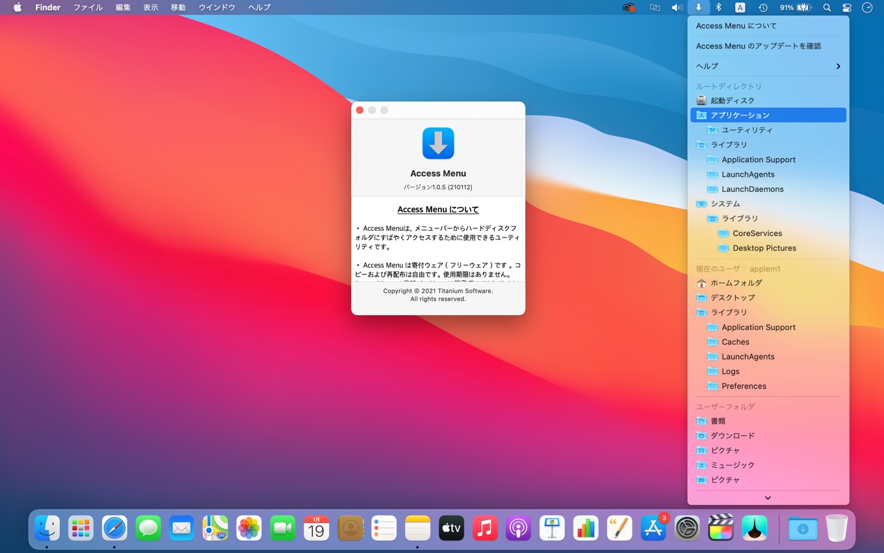Launch Safari from the Dock
Viewport: 884px width, 553px height.
(114, 528)
